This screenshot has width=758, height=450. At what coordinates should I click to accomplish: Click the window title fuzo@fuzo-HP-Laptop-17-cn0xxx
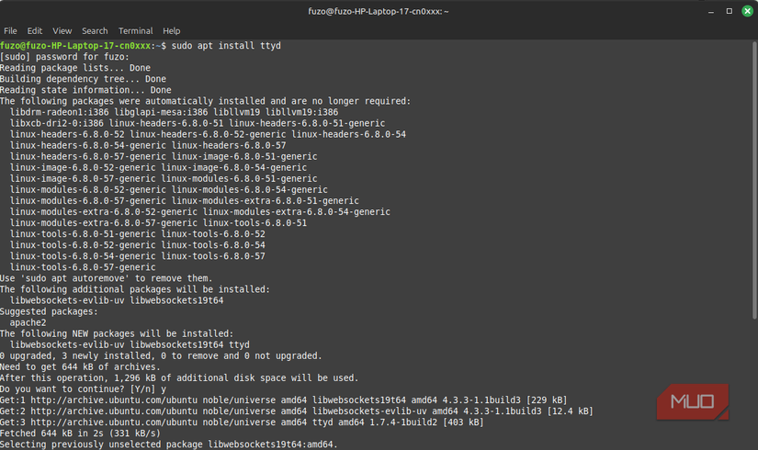(379, 11)
